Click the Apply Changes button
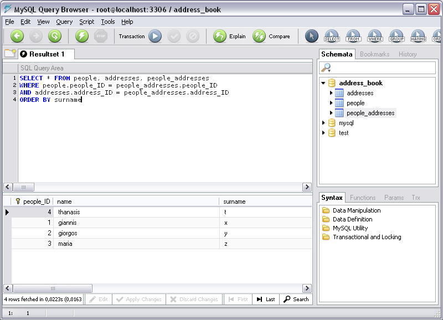443x320 pixels. tap(139, 299)
